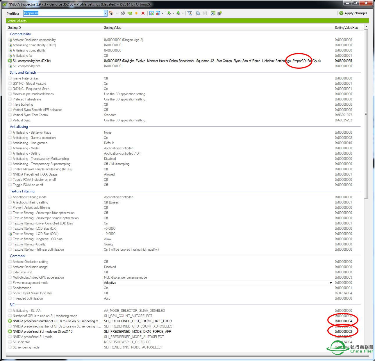Click the 0x080040F5 hex value cell

[343, 61]
